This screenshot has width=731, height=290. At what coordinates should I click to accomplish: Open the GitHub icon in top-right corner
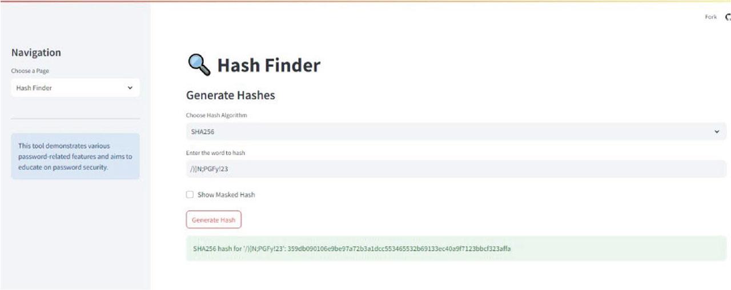coord(728,17)
